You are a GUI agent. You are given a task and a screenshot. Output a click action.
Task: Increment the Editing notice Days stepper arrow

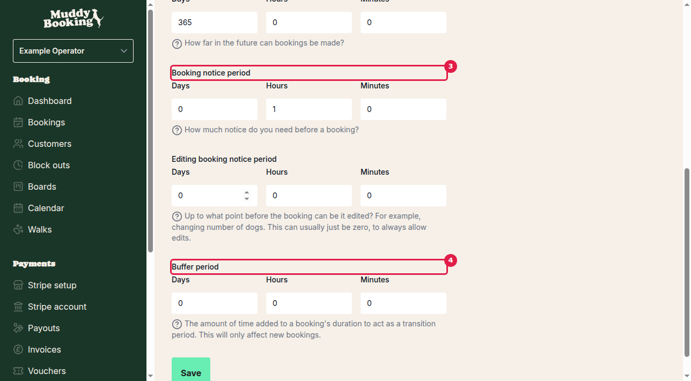(x=246, y=192)
